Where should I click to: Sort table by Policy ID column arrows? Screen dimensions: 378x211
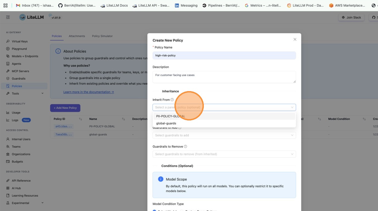tap(80, 119)
